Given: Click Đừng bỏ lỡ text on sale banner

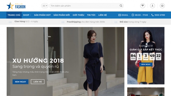Looking at the screenshot, I should [146, 46].
